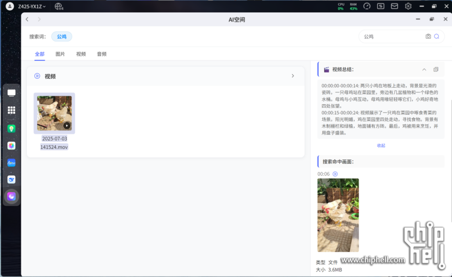Open the system settings gear
The height and width of the screenshot is (277, 452).
pyautogui.click(x=408, y=6)
